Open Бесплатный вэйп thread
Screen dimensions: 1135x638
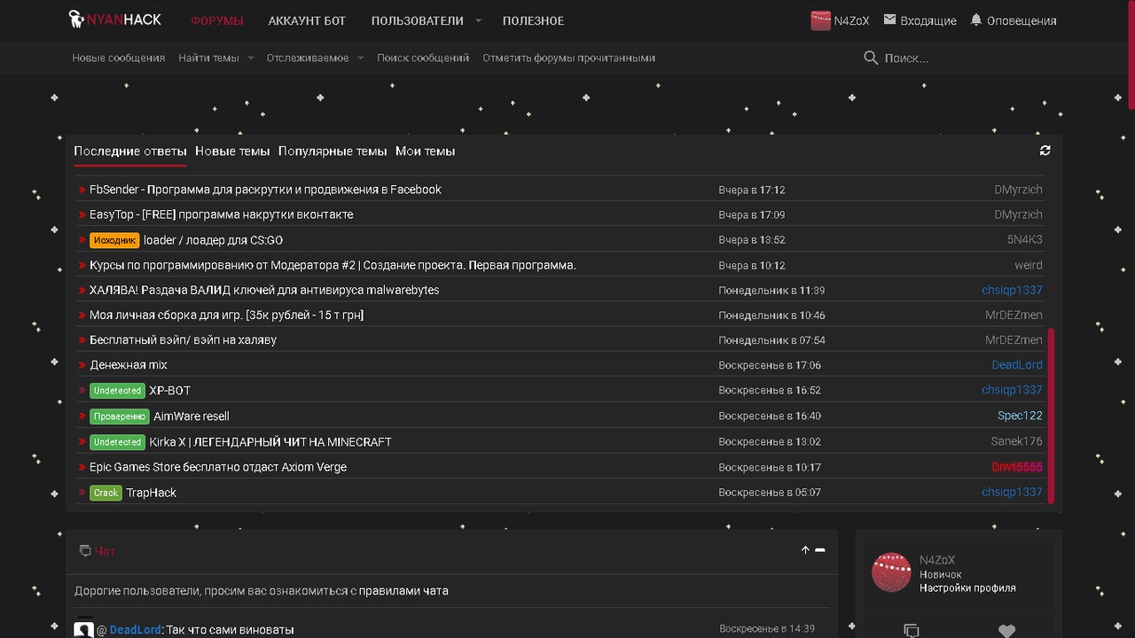[x=183, y=339]
